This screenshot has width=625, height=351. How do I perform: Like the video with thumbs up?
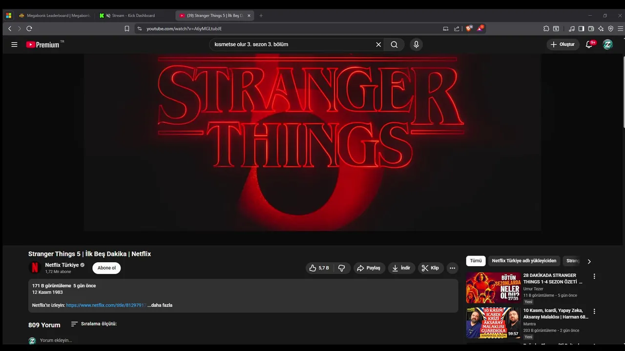(319, 268)
